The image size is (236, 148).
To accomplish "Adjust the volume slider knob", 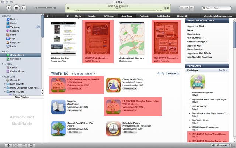I will (x=47, y=8).
